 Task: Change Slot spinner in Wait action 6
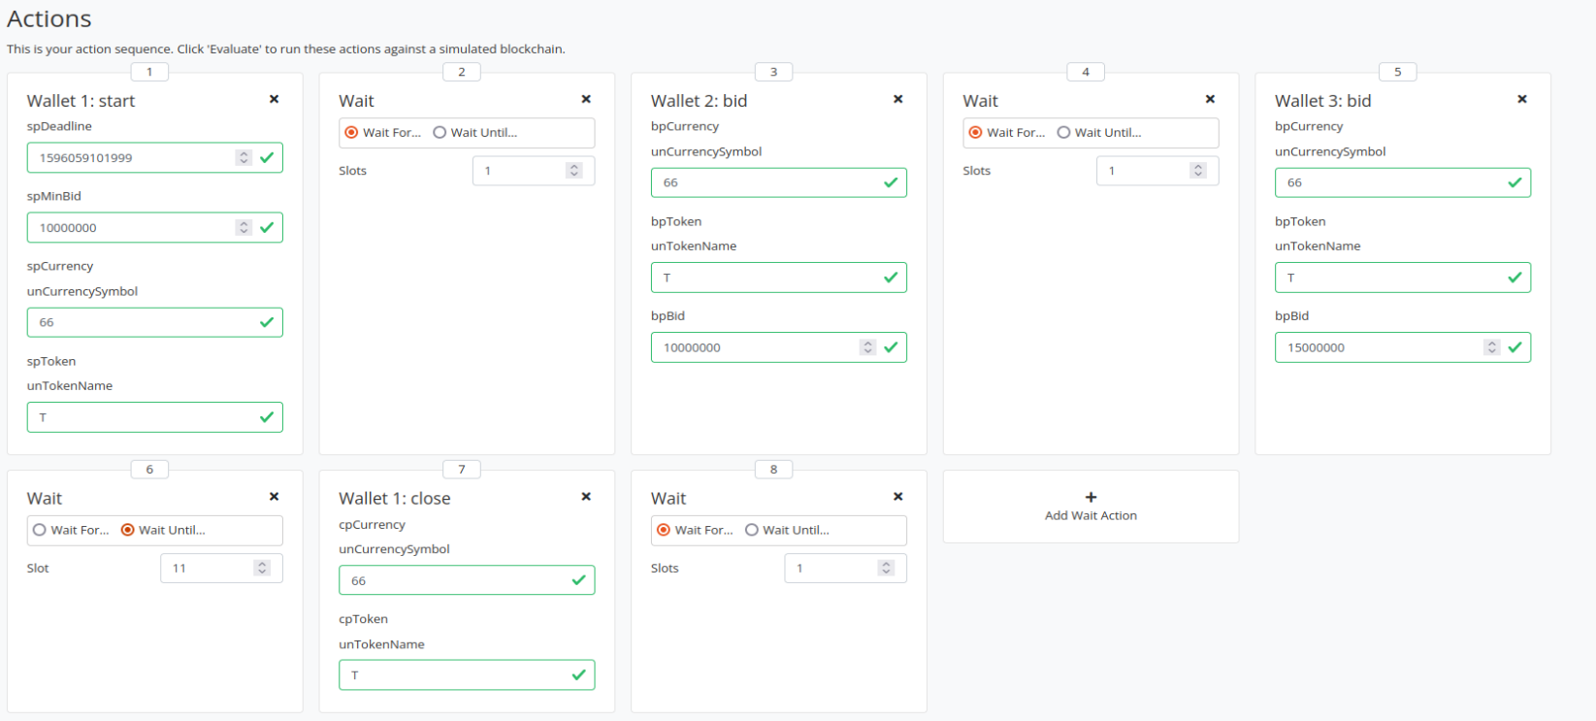(x=262, y=569)
